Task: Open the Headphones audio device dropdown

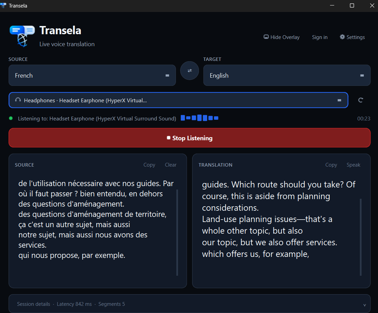Action: click(x=178, y=100)
